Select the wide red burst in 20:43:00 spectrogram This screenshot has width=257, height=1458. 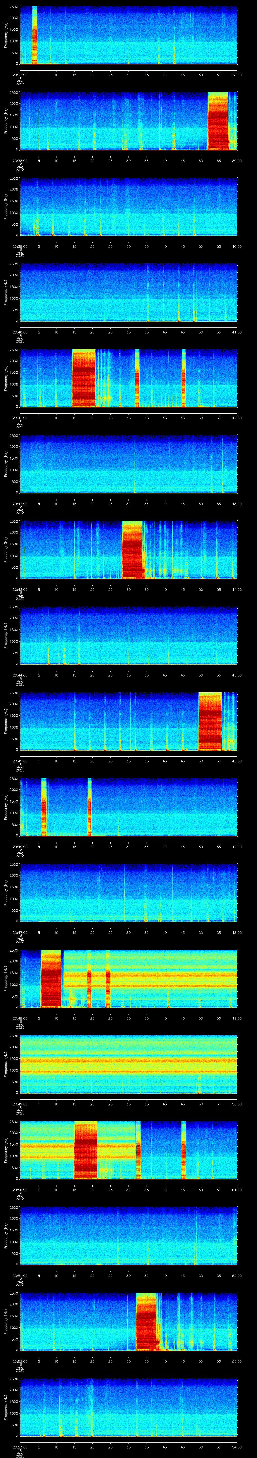(x=133, y=550)
